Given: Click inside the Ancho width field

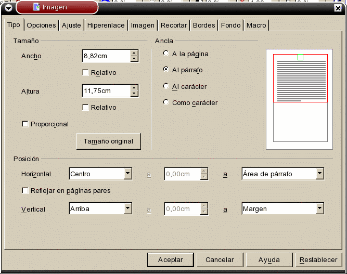Looking at the screenshot, I should pos(106,56).
